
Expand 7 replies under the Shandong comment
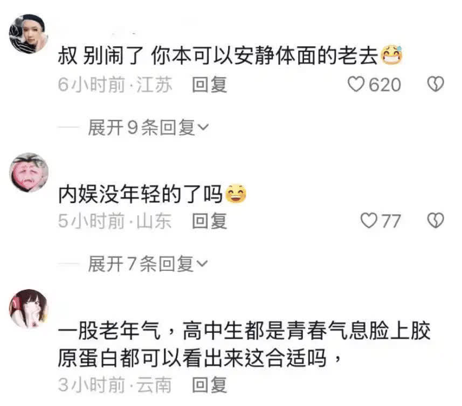pos(148,264)
